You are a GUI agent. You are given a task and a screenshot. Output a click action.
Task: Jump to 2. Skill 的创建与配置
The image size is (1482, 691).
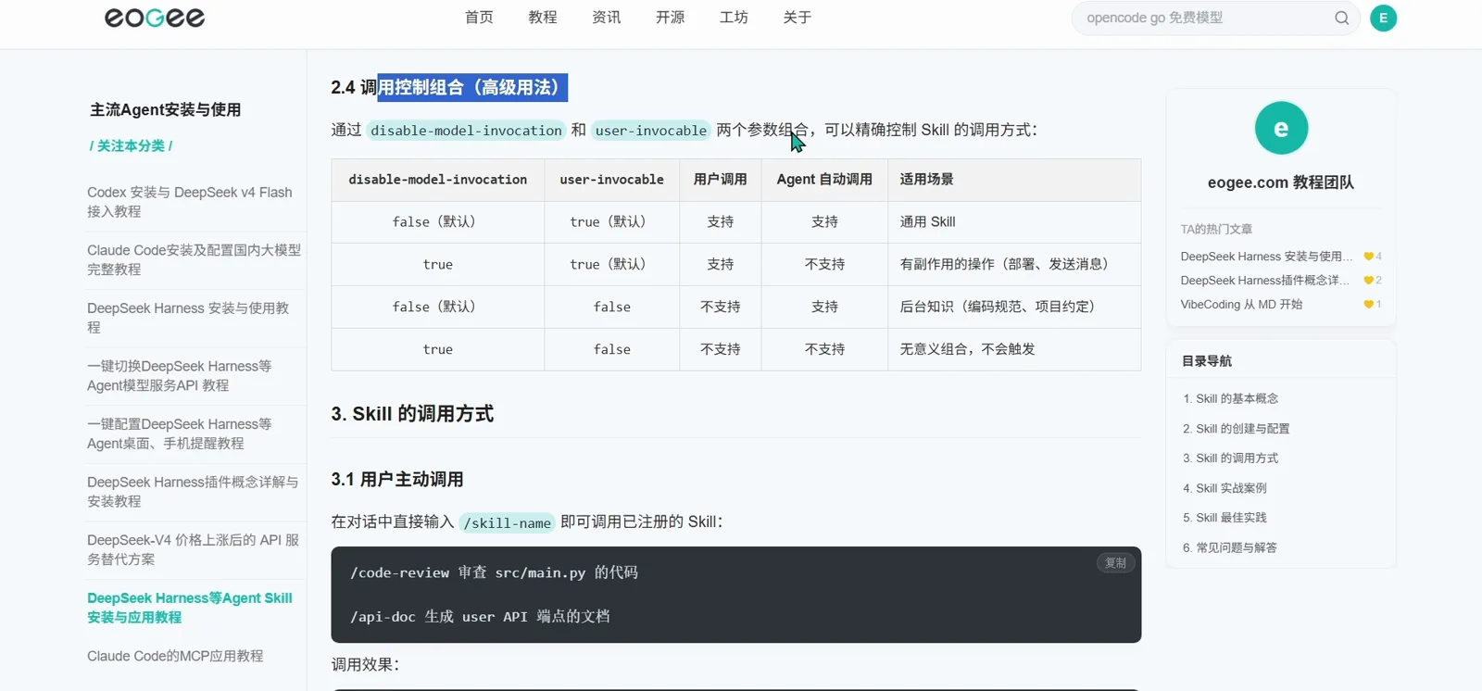point(1236,429)
